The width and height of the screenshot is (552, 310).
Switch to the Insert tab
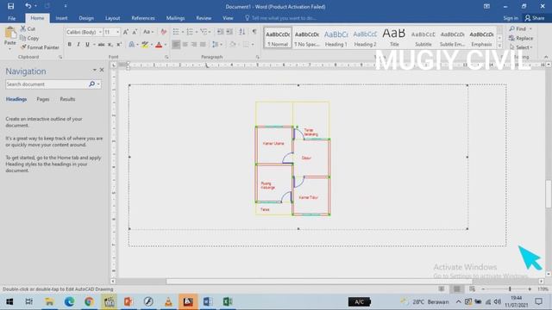pos(61,18)
